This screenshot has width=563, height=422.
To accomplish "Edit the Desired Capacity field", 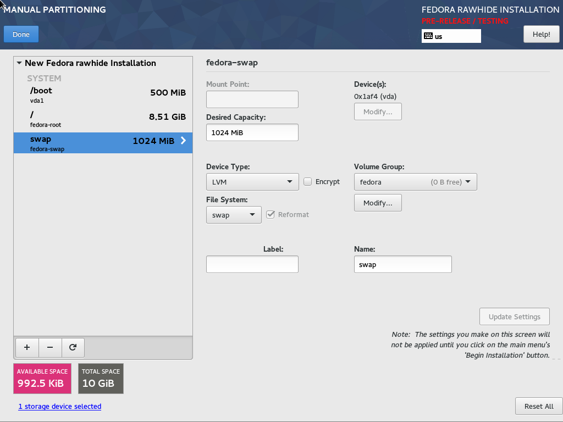I will click(x=252, y=132).
